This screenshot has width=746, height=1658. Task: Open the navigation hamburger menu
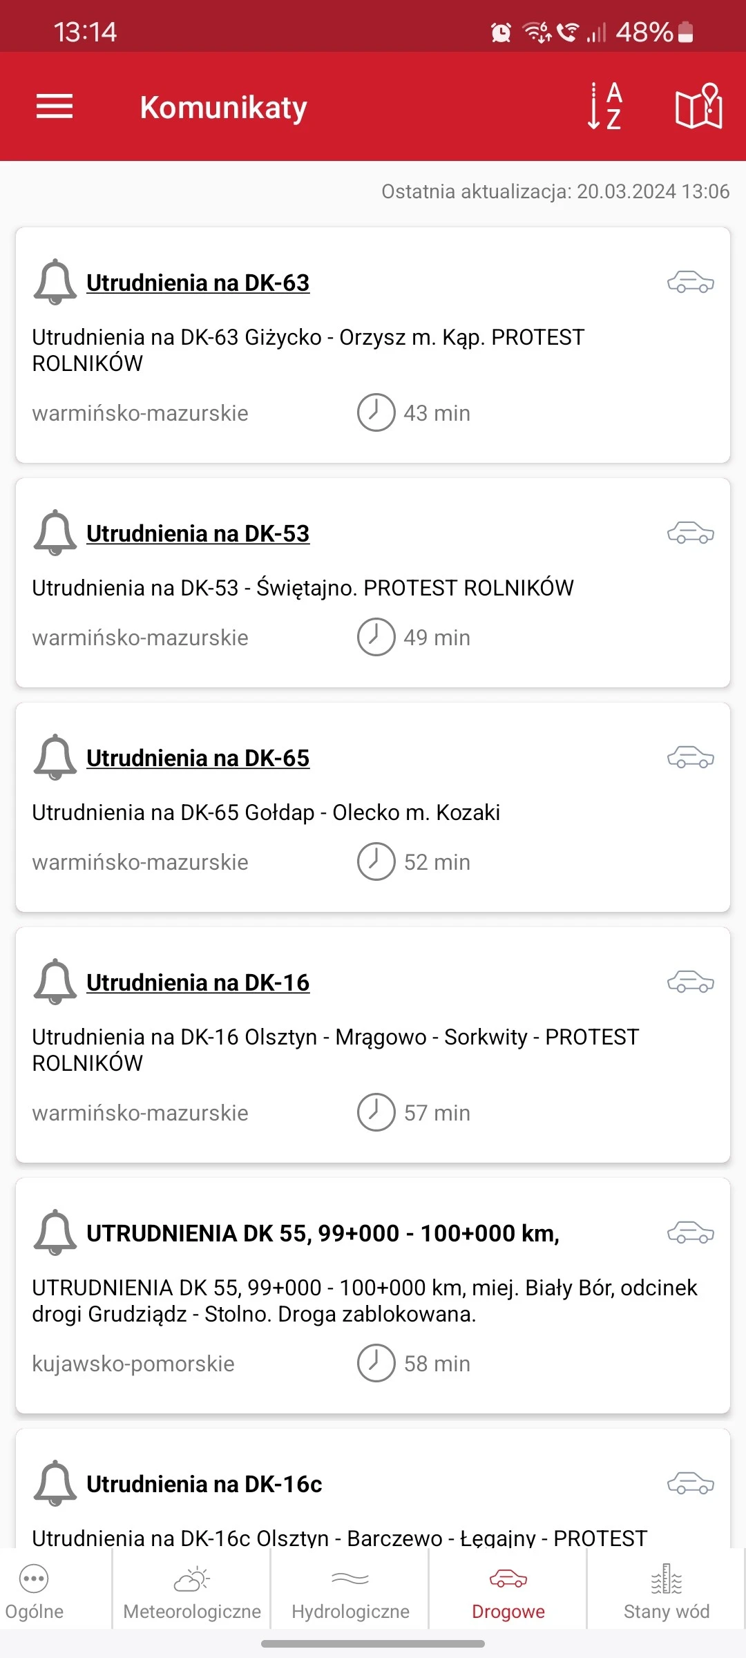(x=54, y=107)
